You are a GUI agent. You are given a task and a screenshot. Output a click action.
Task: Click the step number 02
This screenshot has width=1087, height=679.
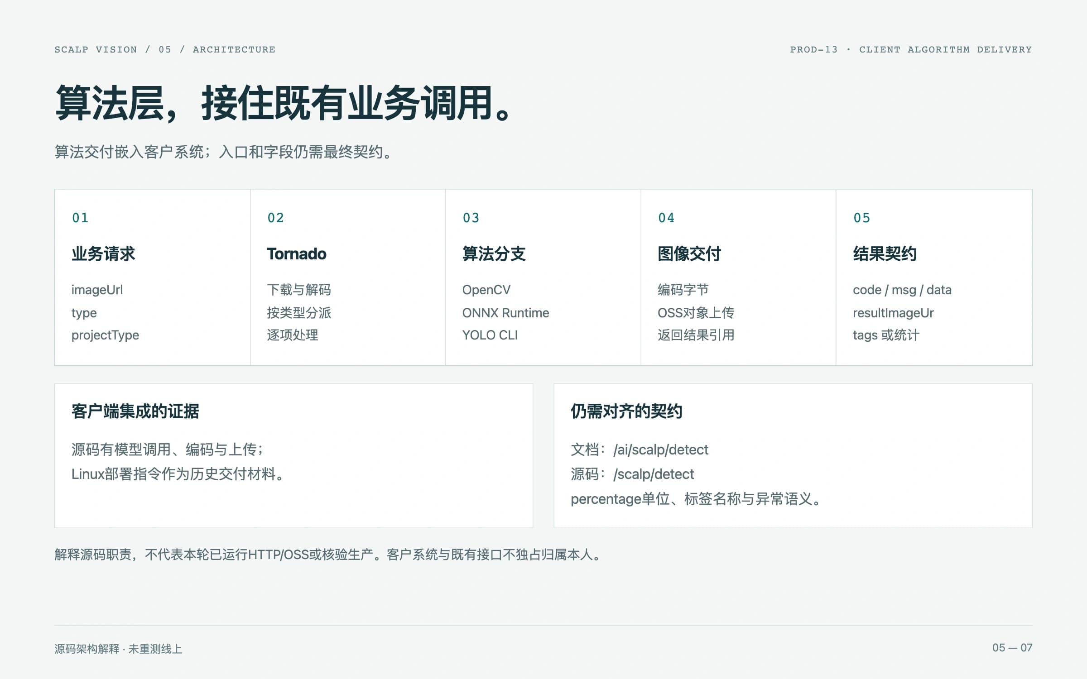coord(276,218)
